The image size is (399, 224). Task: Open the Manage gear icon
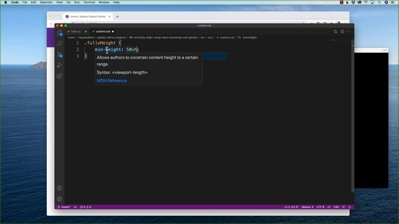click(60, 199)
